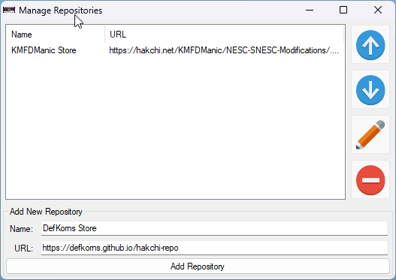Select the KMFDManic Store row name
396x280 pixels.
(x=44, y=50)
